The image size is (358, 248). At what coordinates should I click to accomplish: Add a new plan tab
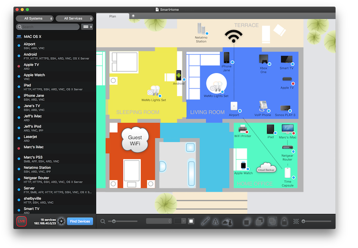coord(133,16)
